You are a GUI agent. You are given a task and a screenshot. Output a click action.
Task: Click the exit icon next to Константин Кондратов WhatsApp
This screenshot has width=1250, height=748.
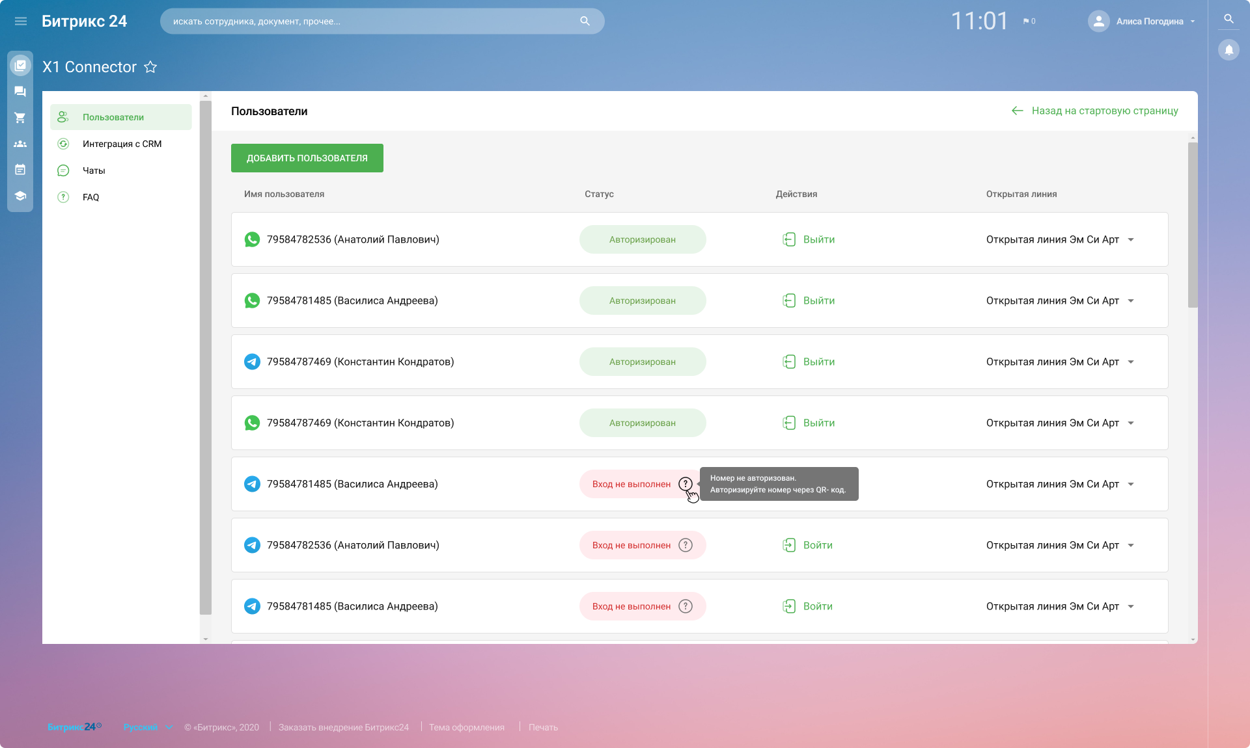pyautogui.click(x=788, y=422)
